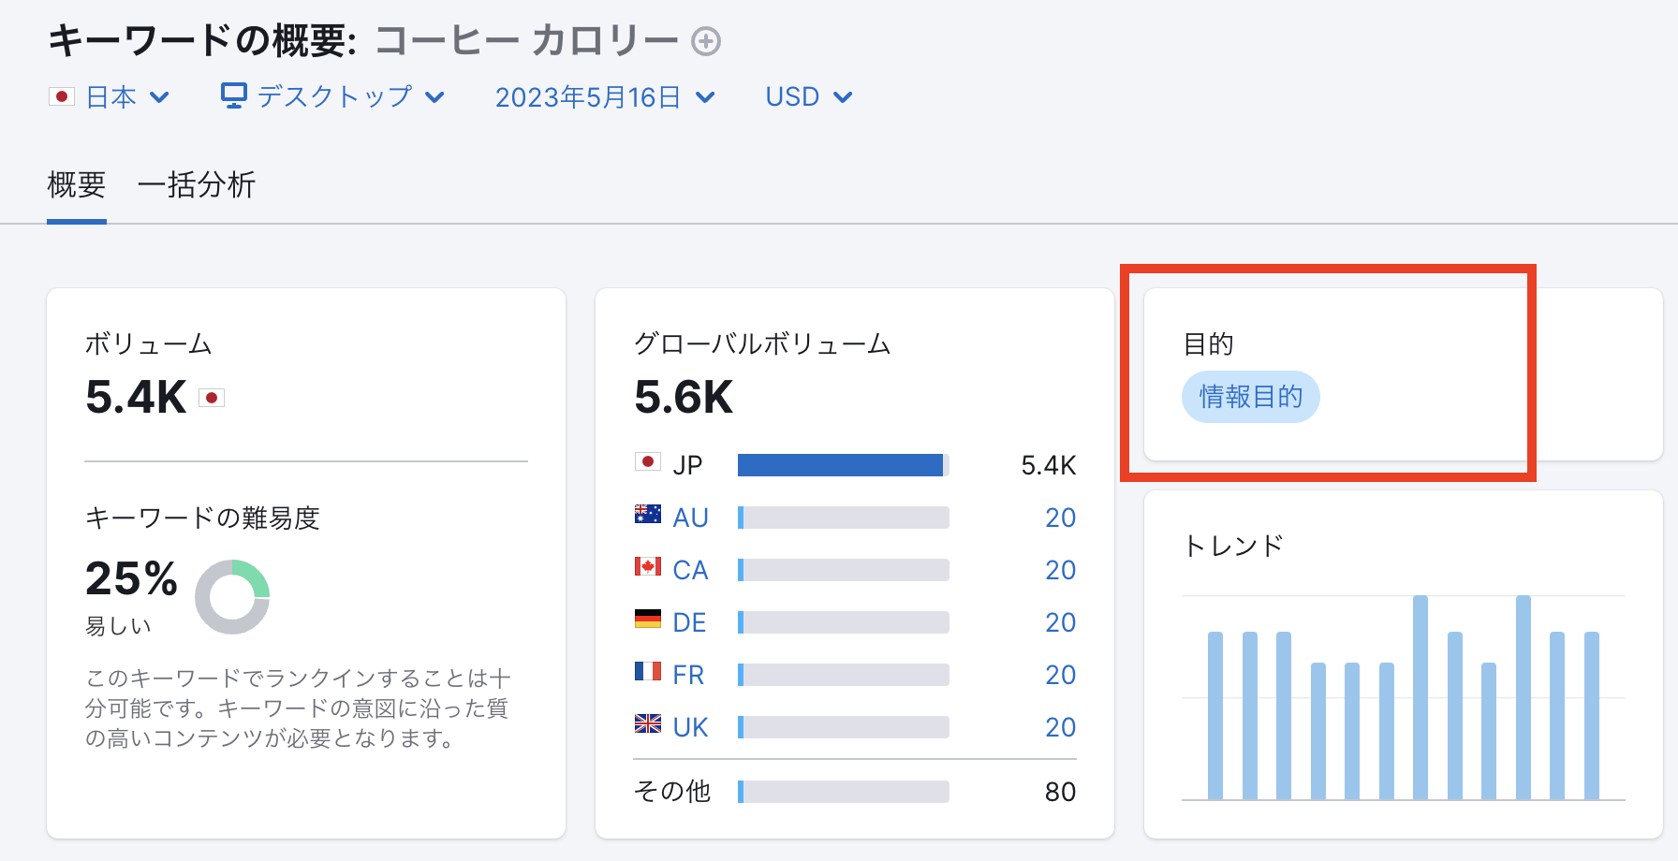Viewport: 1678px width, 861px height.
Task: Click the CA volume value 20
Action: (1060, 570)
